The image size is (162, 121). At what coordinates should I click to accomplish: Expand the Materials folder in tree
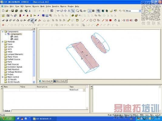[3, 42]
